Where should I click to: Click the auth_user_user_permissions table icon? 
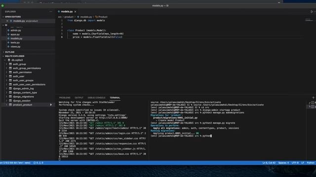10,85
